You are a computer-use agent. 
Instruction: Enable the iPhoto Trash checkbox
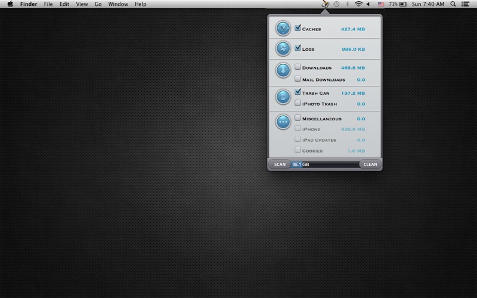tap(298, 103)
